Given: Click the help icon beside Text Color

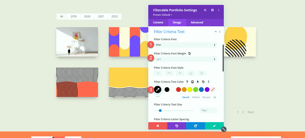Looking at the screenshot, I should (x=187, y=82).
